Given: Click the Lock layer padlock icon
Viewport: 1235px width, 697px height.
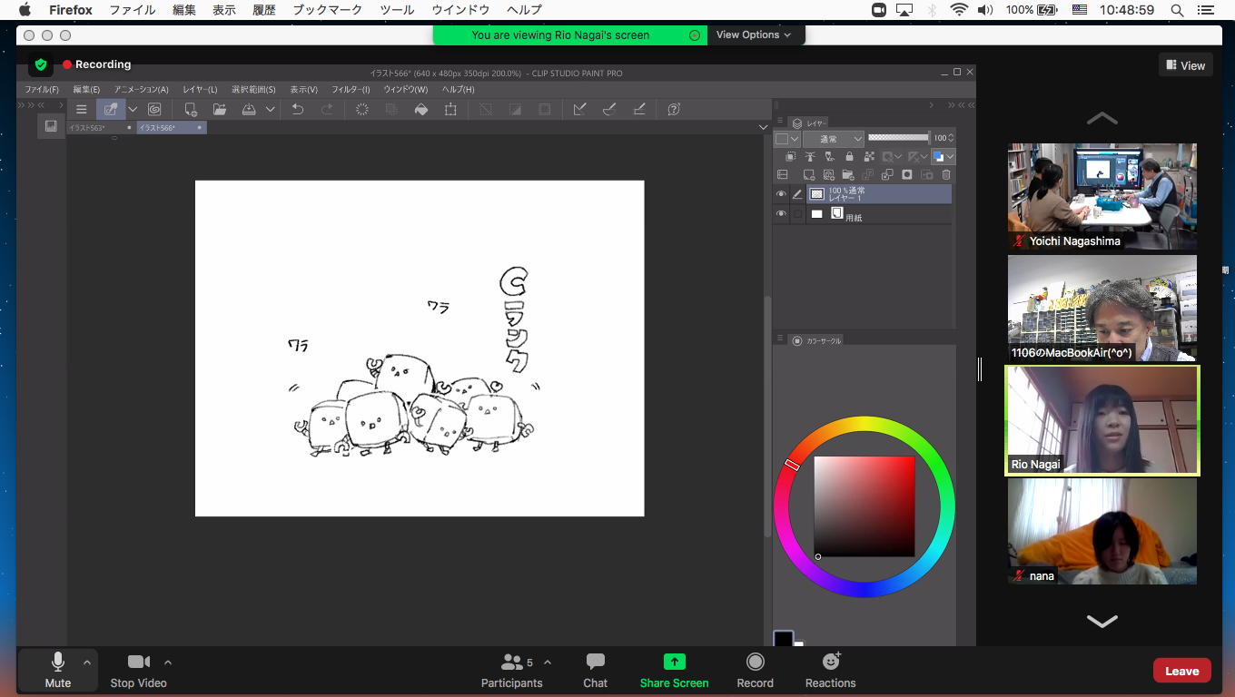Looking at the screenshot, I should 849,157.
